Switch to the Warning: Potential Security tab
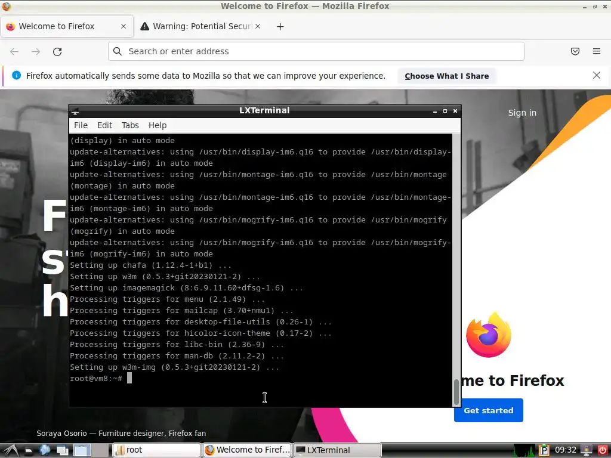This screenshot has width=611, height=458. (x=200, y=26)
